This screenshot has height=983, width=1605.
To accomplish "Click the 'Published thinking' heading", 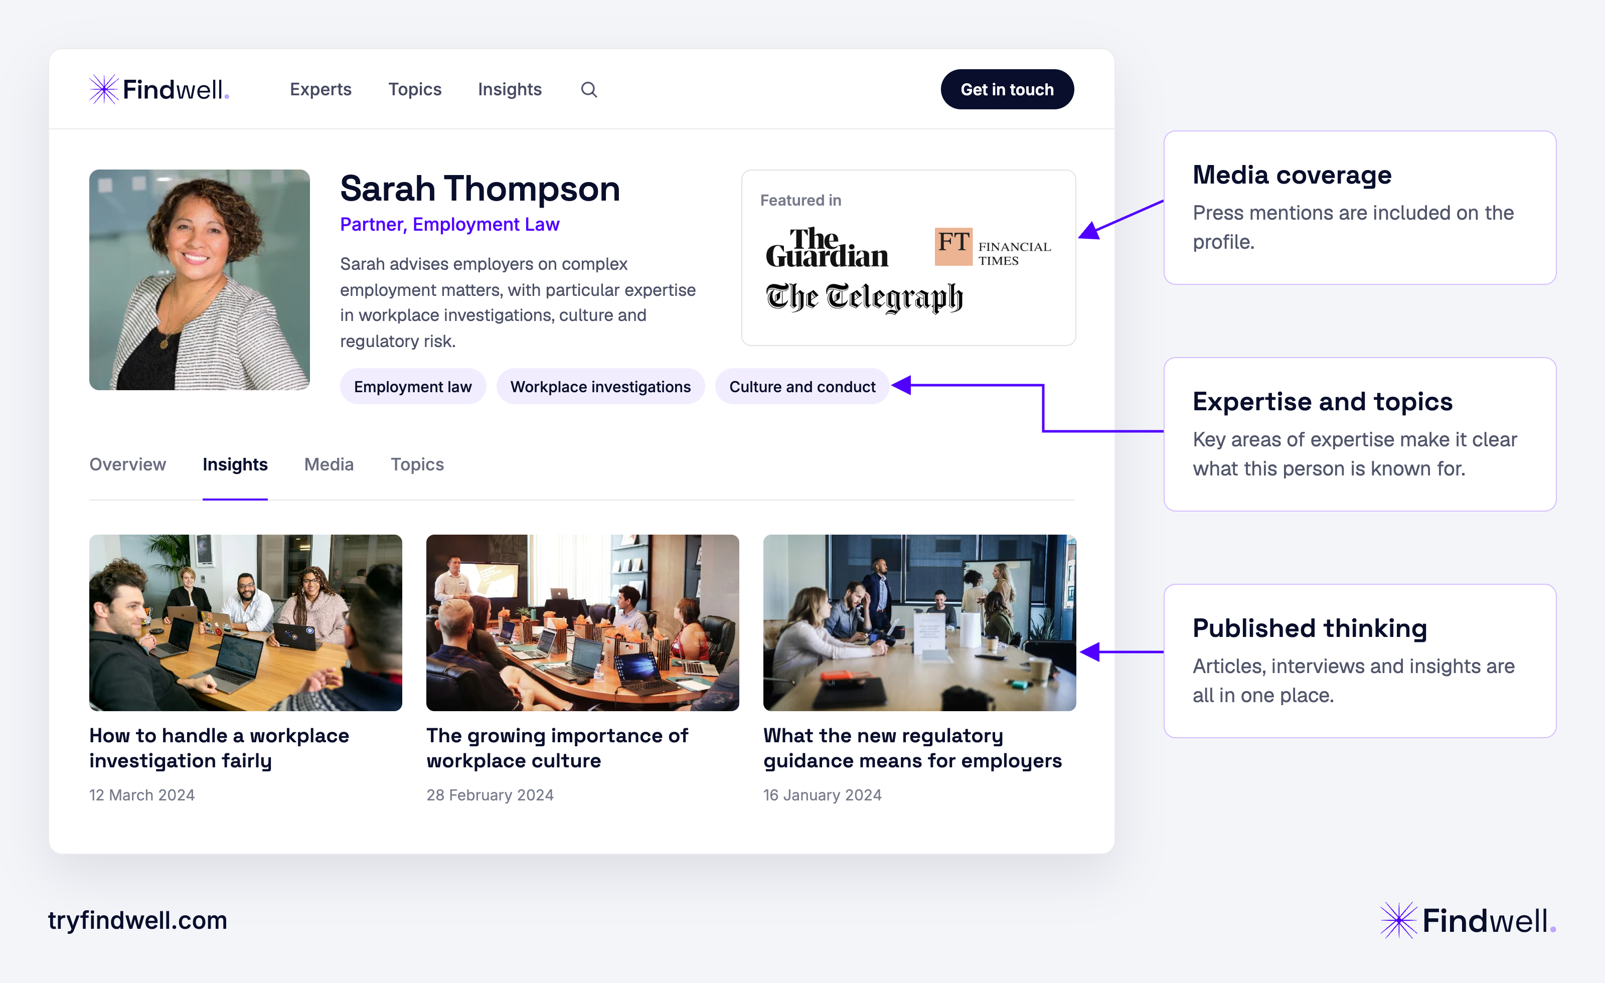I will click(1309, 628).
